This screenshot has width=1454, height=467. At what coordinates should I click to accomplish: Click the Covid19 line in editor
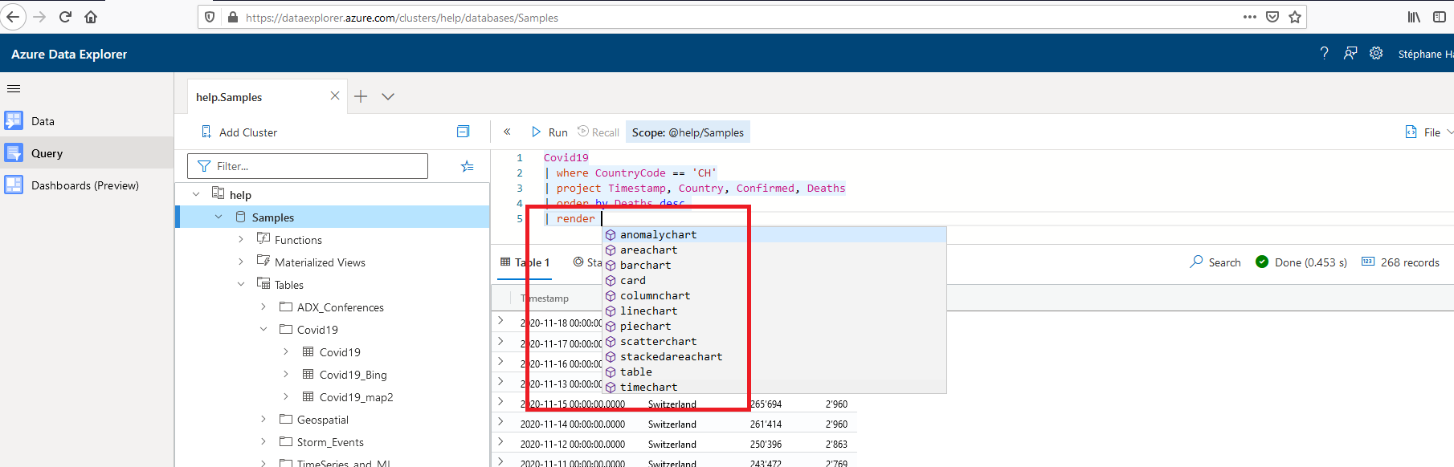point(566,157)
